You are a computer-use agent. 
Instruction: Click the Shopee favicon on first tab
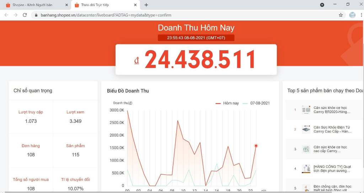click(8, 5)
